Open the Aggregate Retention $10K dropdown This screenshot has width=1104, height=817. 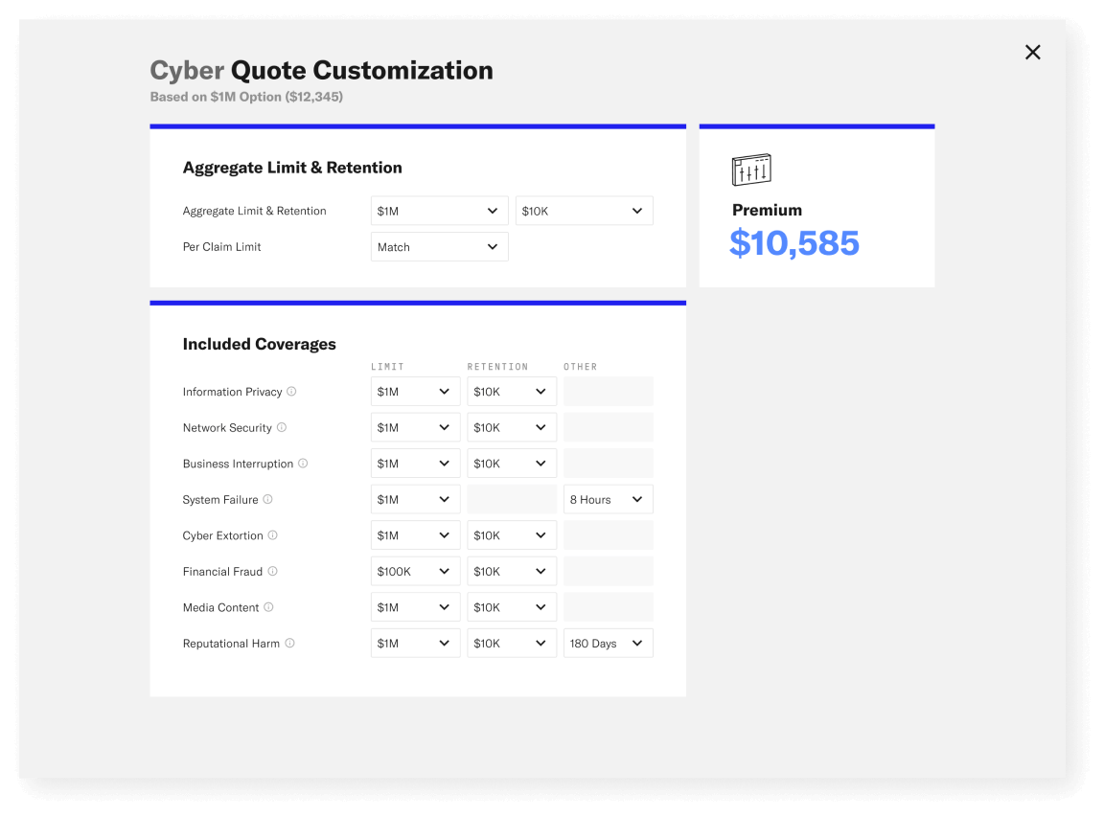(x=585, y=211)
